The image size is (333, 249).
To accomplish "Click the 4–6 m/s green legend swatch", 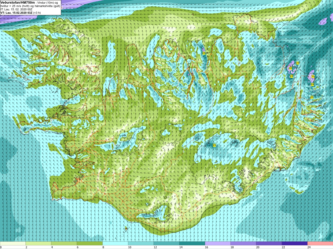I will [x=64, y=244].
